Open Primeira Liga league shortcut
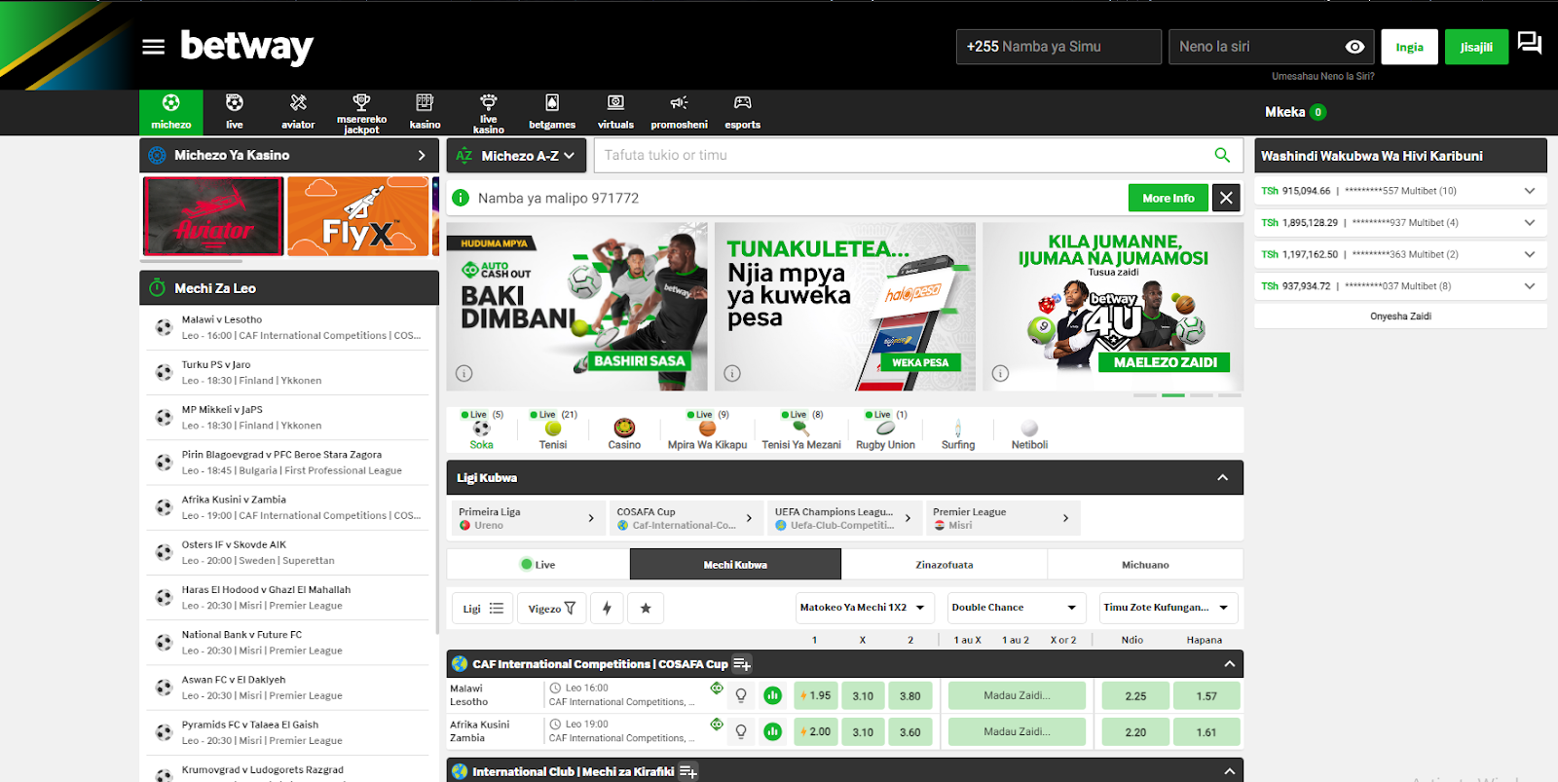The width and height of the screenshot is (1558, 782). [527, 518]
